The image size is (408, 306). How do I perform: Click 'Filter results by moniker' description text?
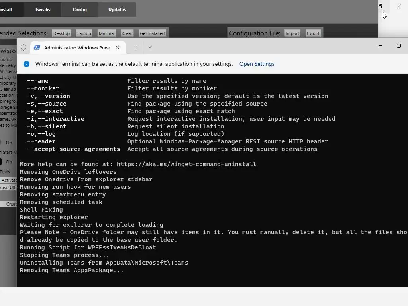172,88
